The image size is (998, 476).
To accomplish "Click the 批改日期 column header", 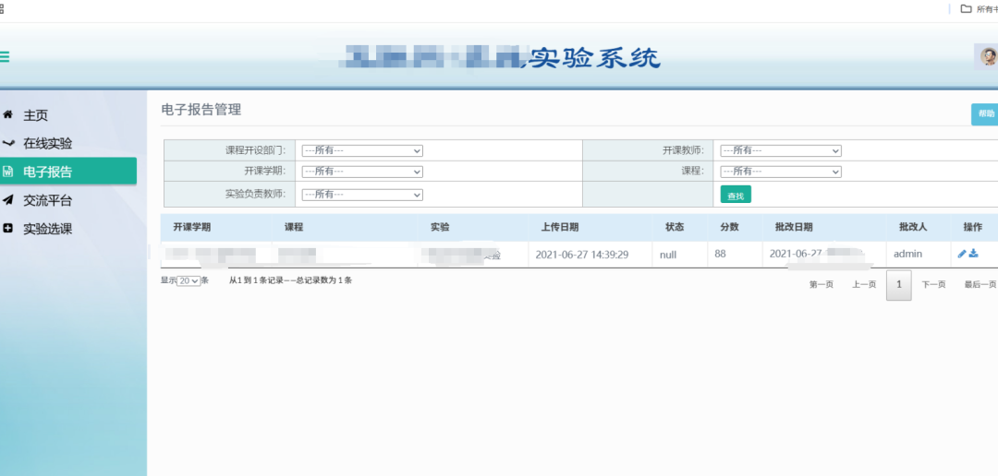I will [794, 227].
